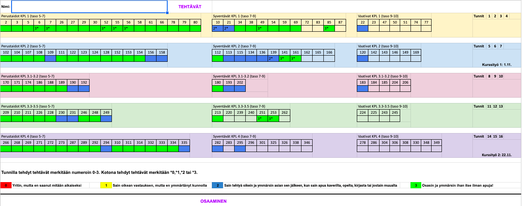Screen dimensions: 522x206
Task: Select the Syventävät KPL 2 (taso 7-9) header
Action: [x=234, y=46]
